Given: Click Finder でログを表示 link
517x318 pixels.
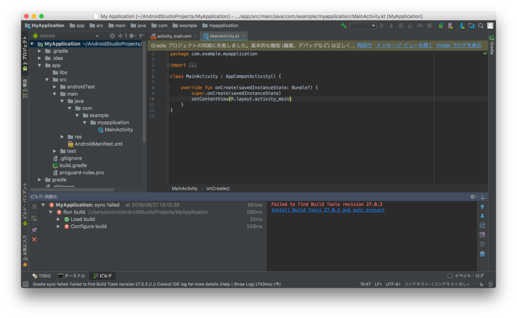Looking at the screenshot, I should pyautogui.click(x=458, y=45).
